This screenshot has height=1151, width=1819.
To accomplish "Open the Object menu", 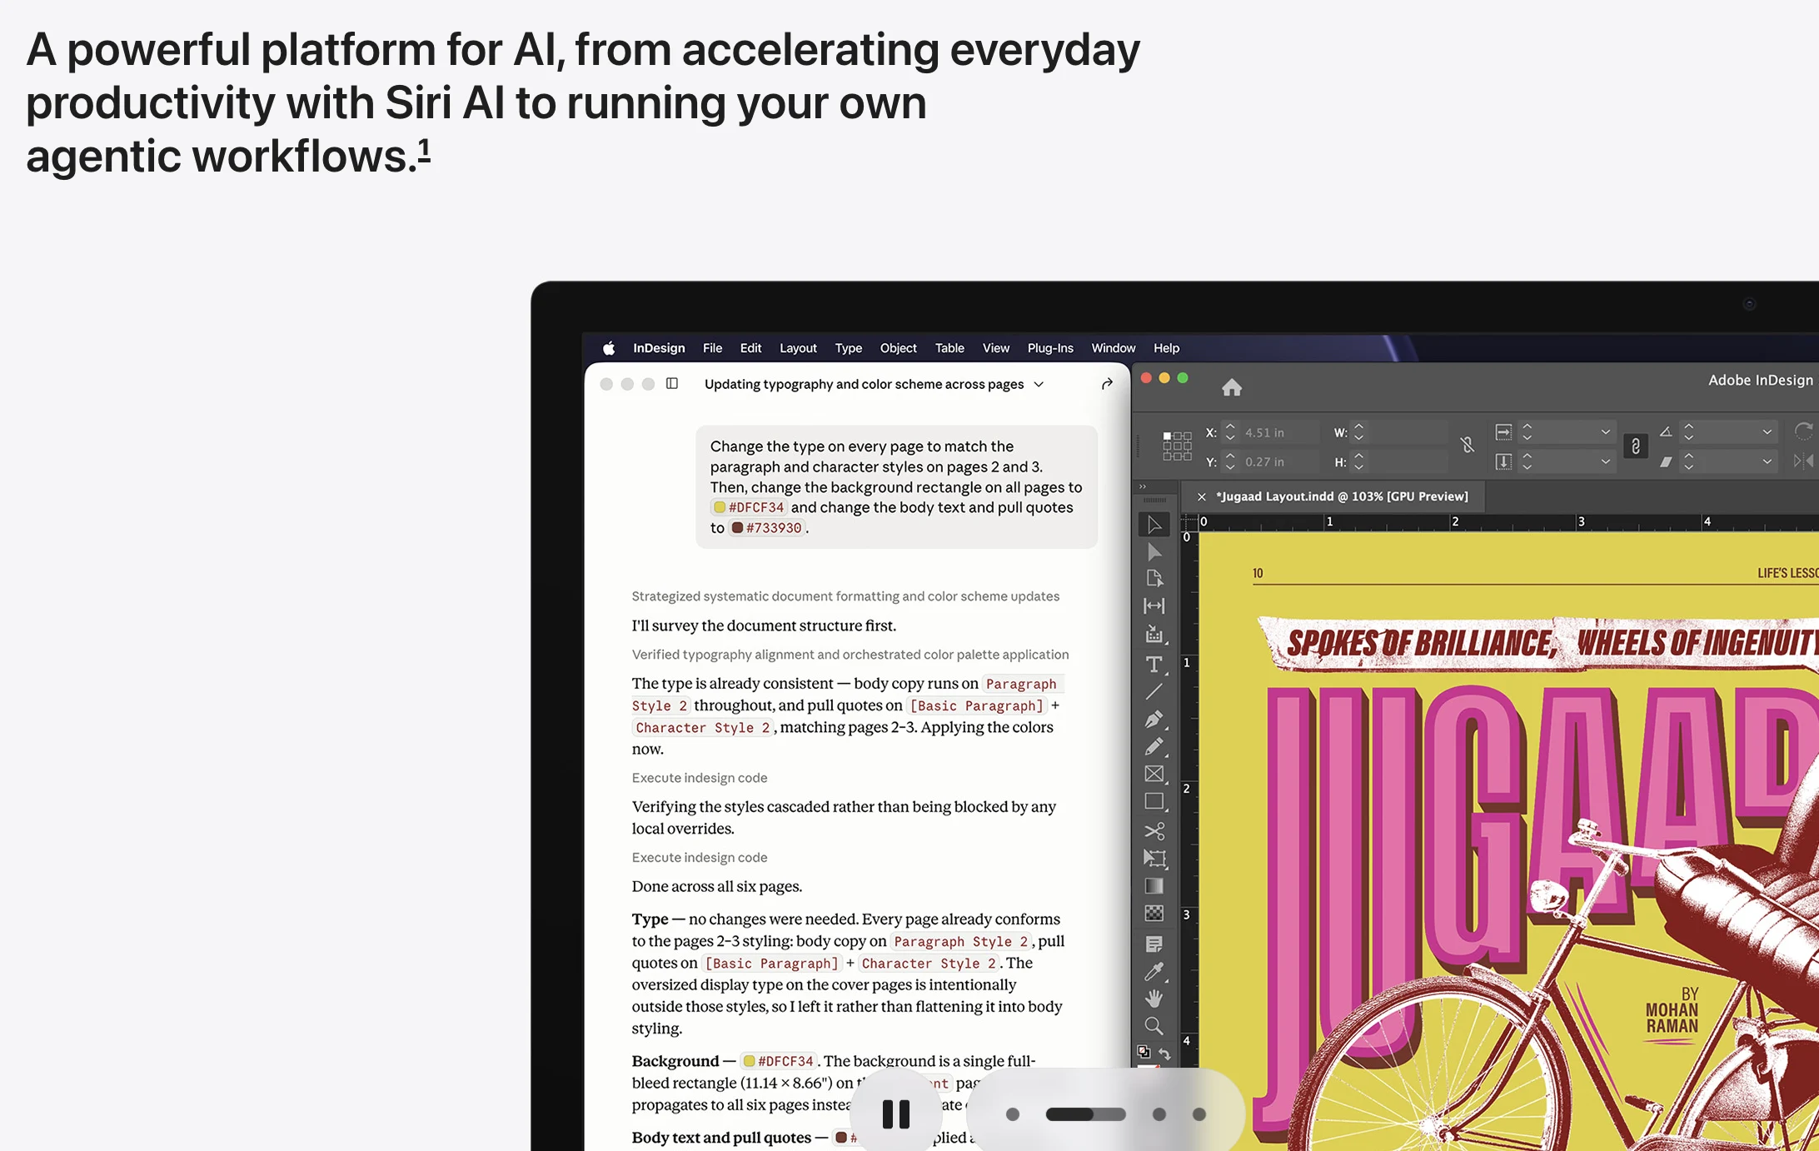I will (899, 348).
